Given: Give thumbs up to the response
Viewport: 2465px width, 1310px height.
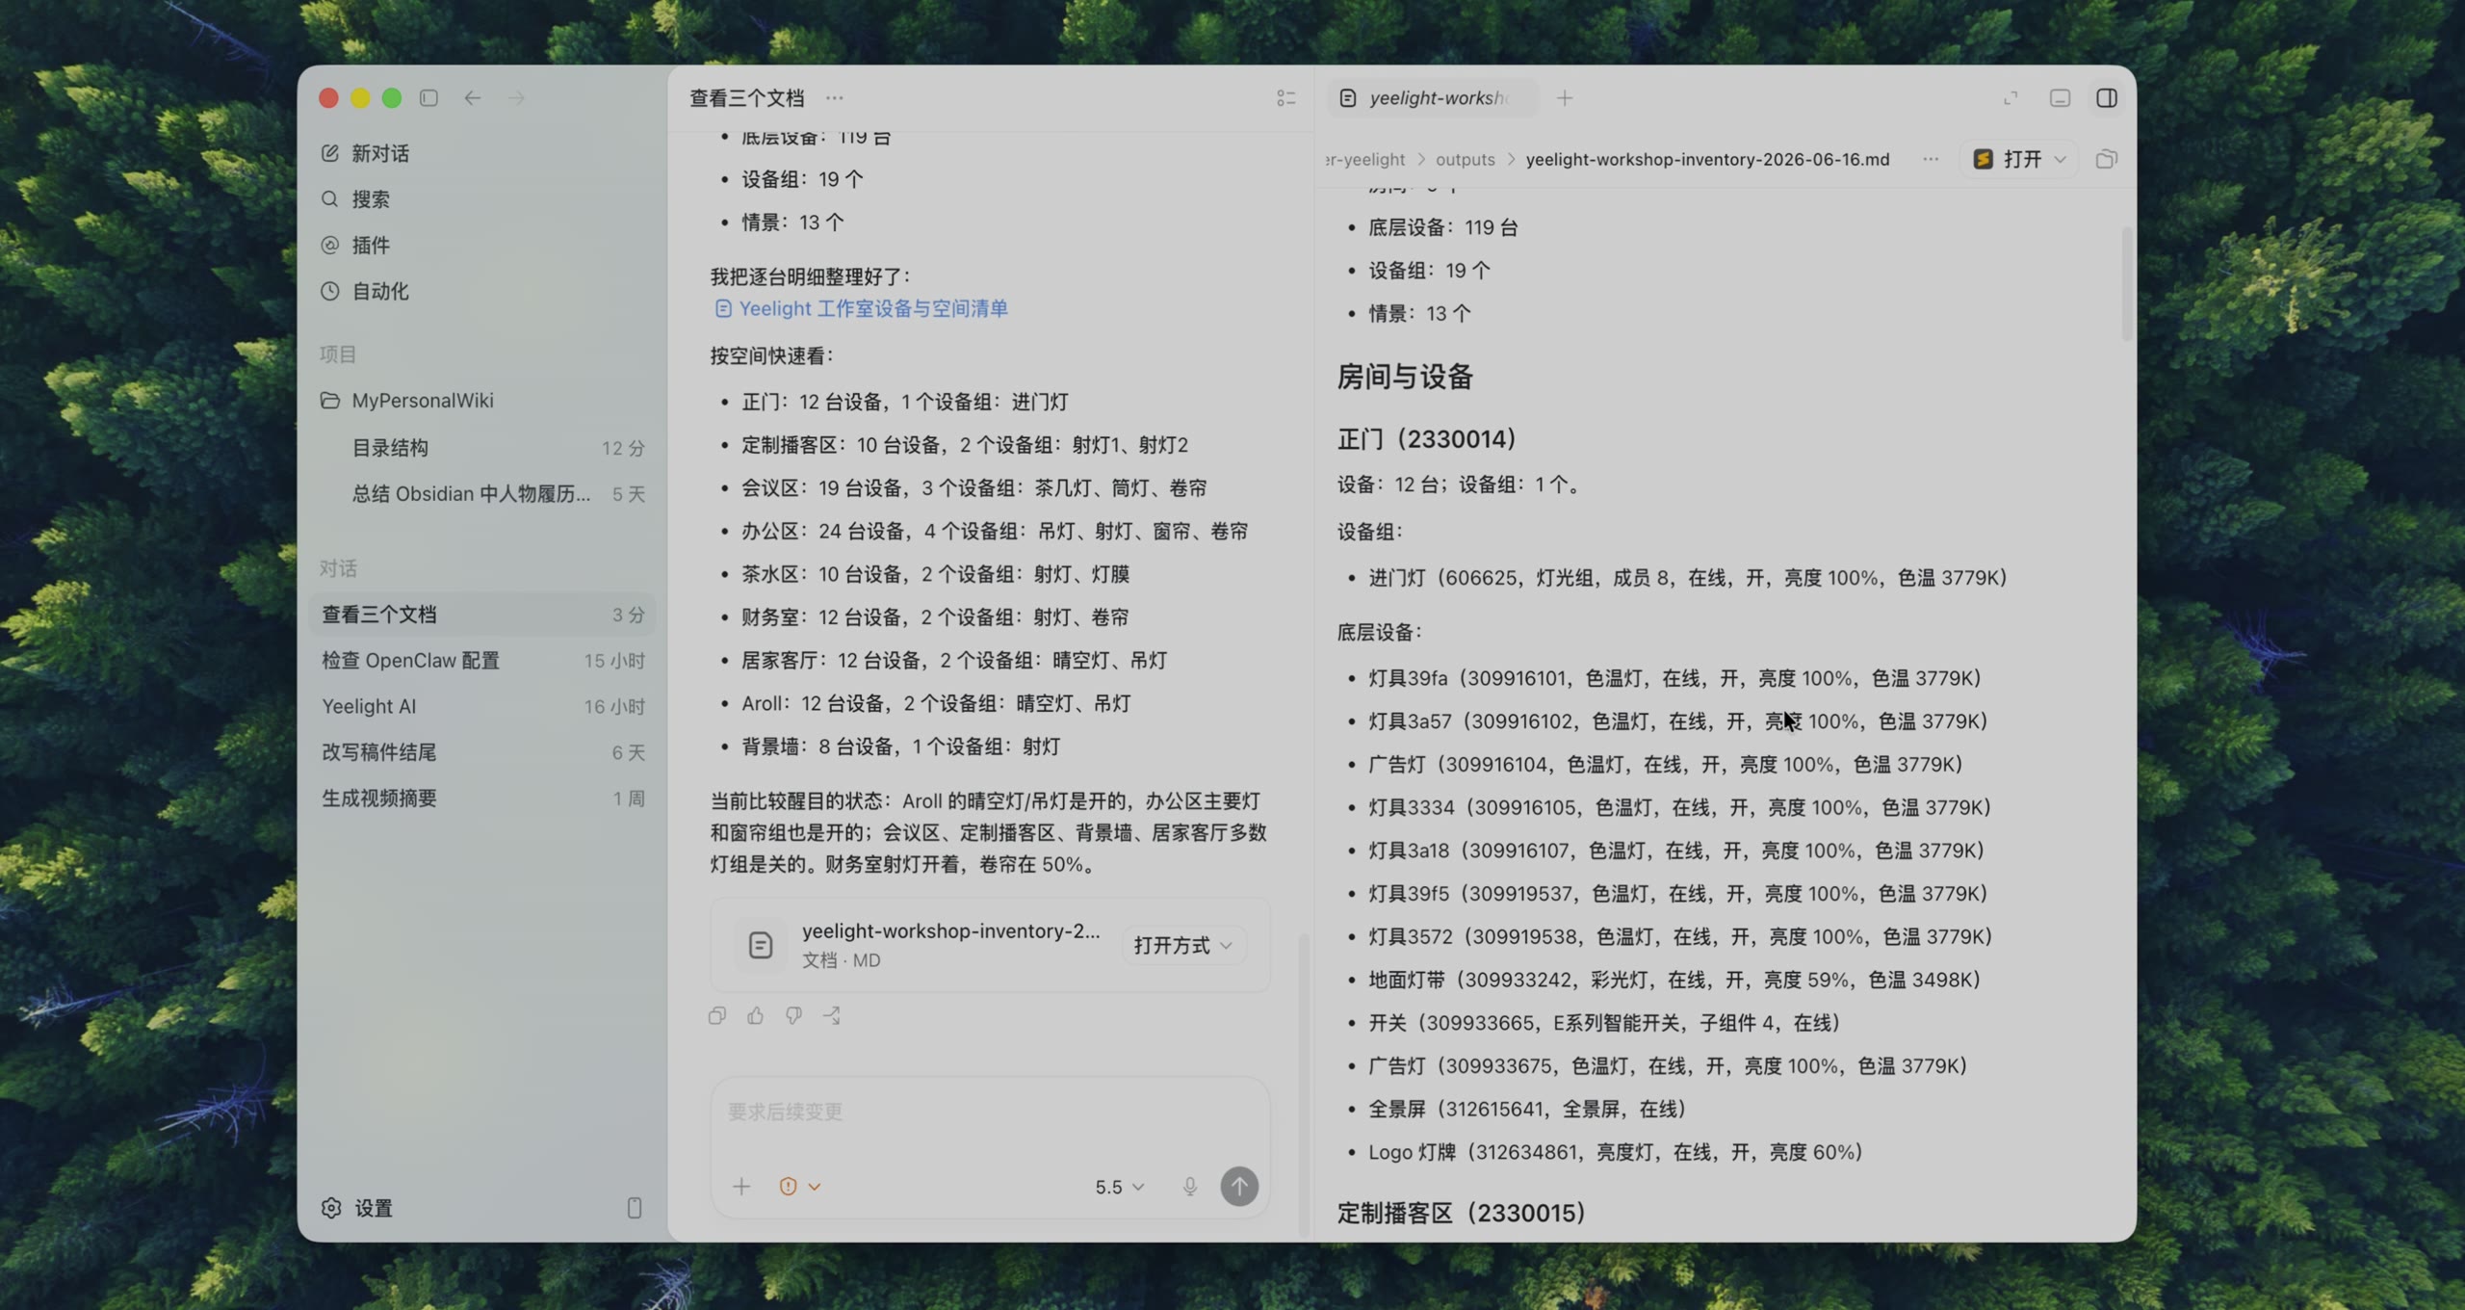Looking at the screenshot, I should pos(755,1015).
